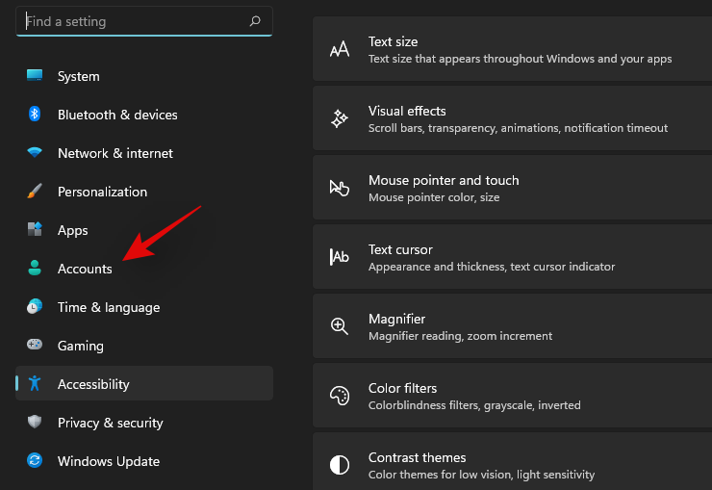Click the Gaming controller icon

tap(35, 346)
